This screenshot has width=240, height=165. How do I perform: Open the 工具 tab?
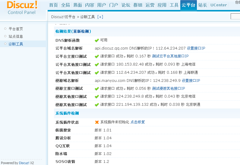174,5
